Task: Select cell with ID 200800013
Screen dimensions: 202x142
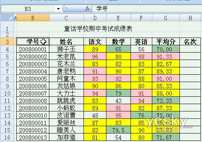Action: pos(33,137)
